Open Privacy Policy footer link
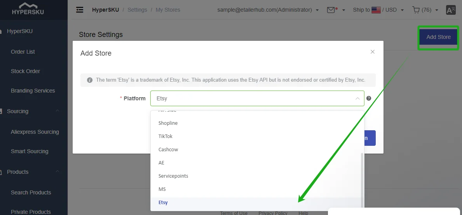The image size is (462, 215). tap(273, 213)
